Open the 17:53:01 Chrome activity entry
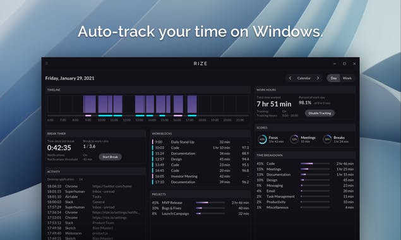 (x=95, y=218)
